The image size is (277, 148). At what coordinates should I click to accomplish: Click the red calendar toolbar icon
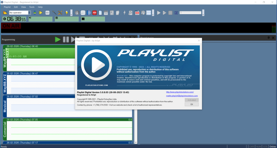[x=94, y=13]
